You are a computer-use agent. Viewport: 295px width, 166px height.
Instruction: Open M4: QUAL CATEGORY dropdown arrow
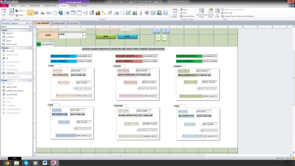click(x=91, y=96)
